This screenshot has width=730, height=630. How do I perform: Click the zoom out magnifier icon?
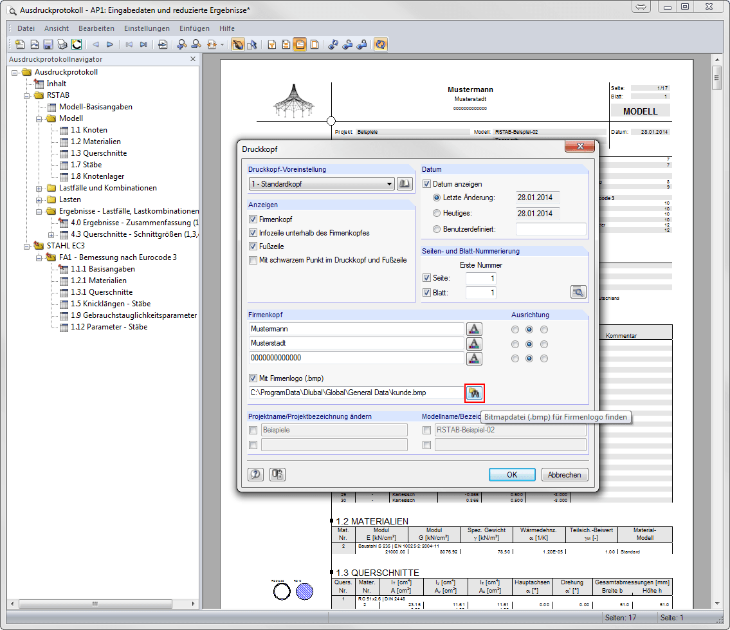(x=196, y=44)
